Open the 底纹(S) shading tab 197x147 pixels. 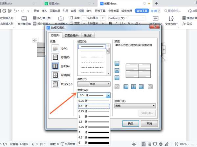click(x=87, y=35)
